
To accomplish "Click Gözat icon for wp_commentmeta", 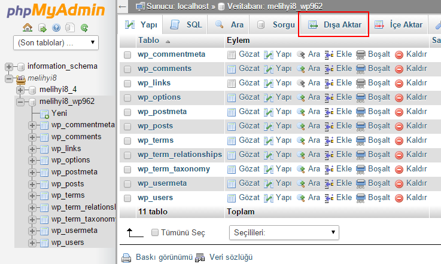I will click(x=232, y=55).
